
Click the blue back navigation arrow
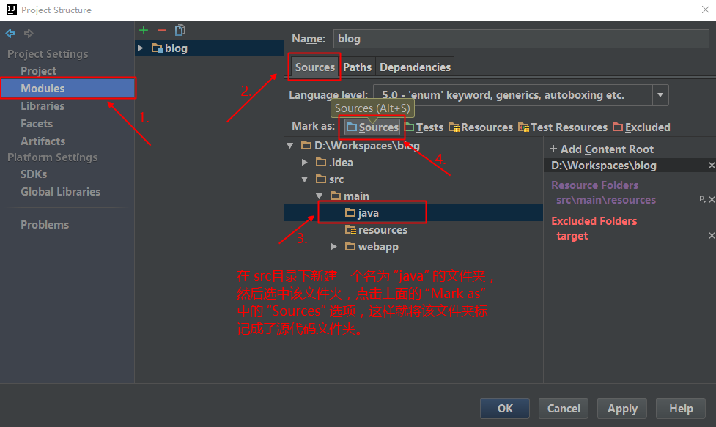[x=10, y=34]
